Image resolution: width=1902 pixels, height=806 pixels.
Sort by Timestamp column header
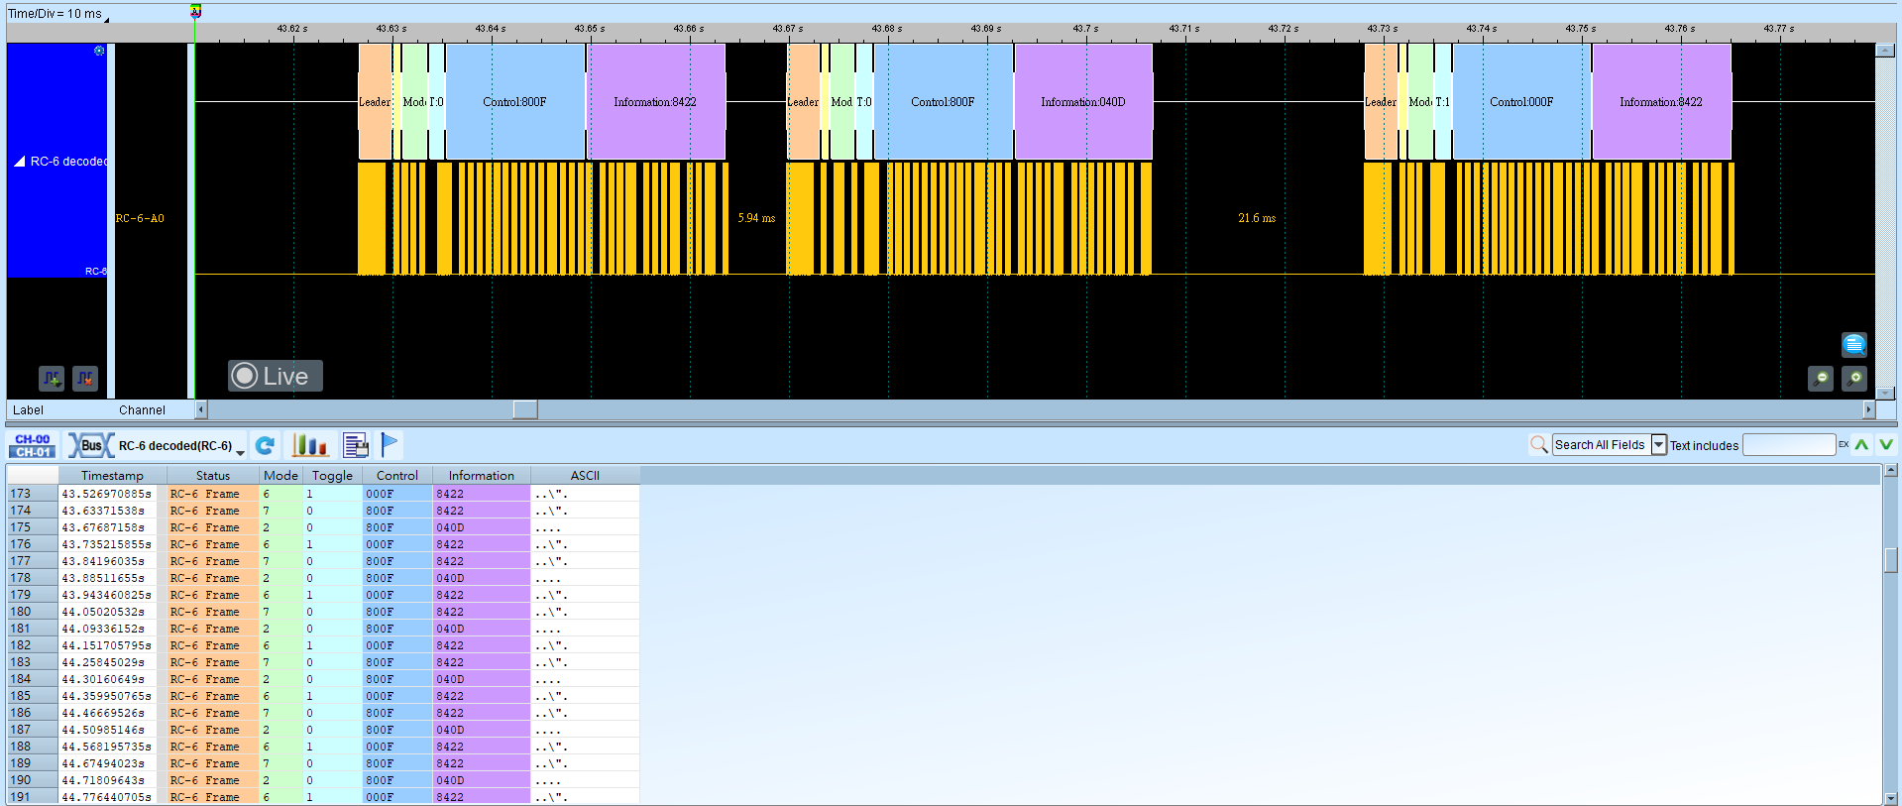pos(112,475)
